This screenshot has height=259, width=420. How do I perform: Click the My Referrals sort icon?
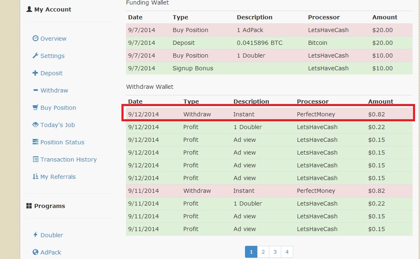tap(35, 177)
